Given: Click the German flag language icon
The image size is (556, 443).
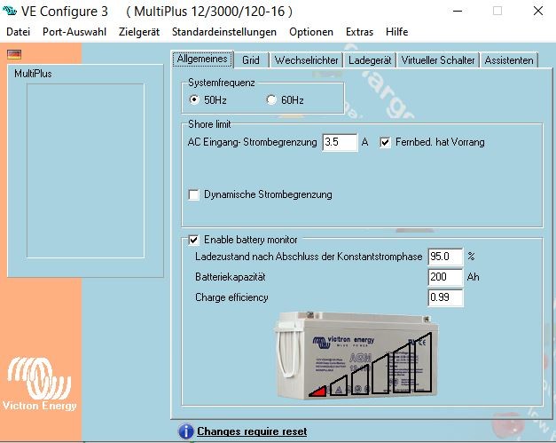Looking at the screenshot, I should click(x=14, y=54).
